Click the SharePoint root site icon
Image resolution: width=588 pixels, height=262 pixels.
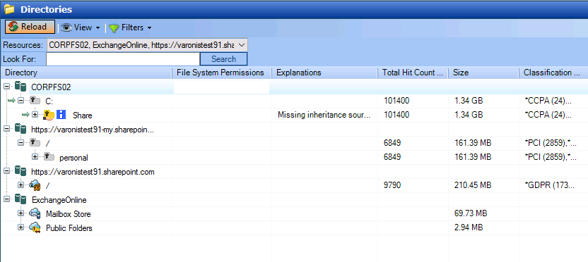point(35,185)
